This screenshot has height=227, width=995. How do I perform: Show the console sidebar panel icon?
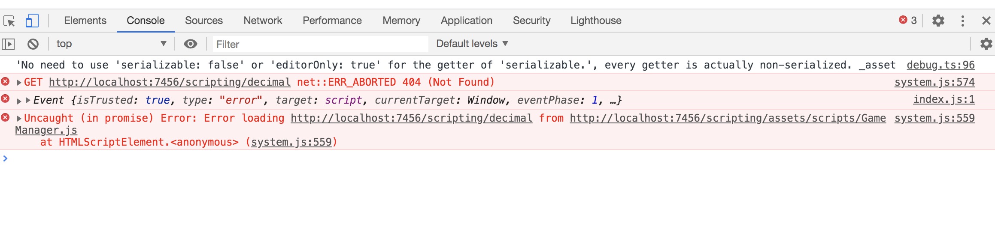[9, 44]
